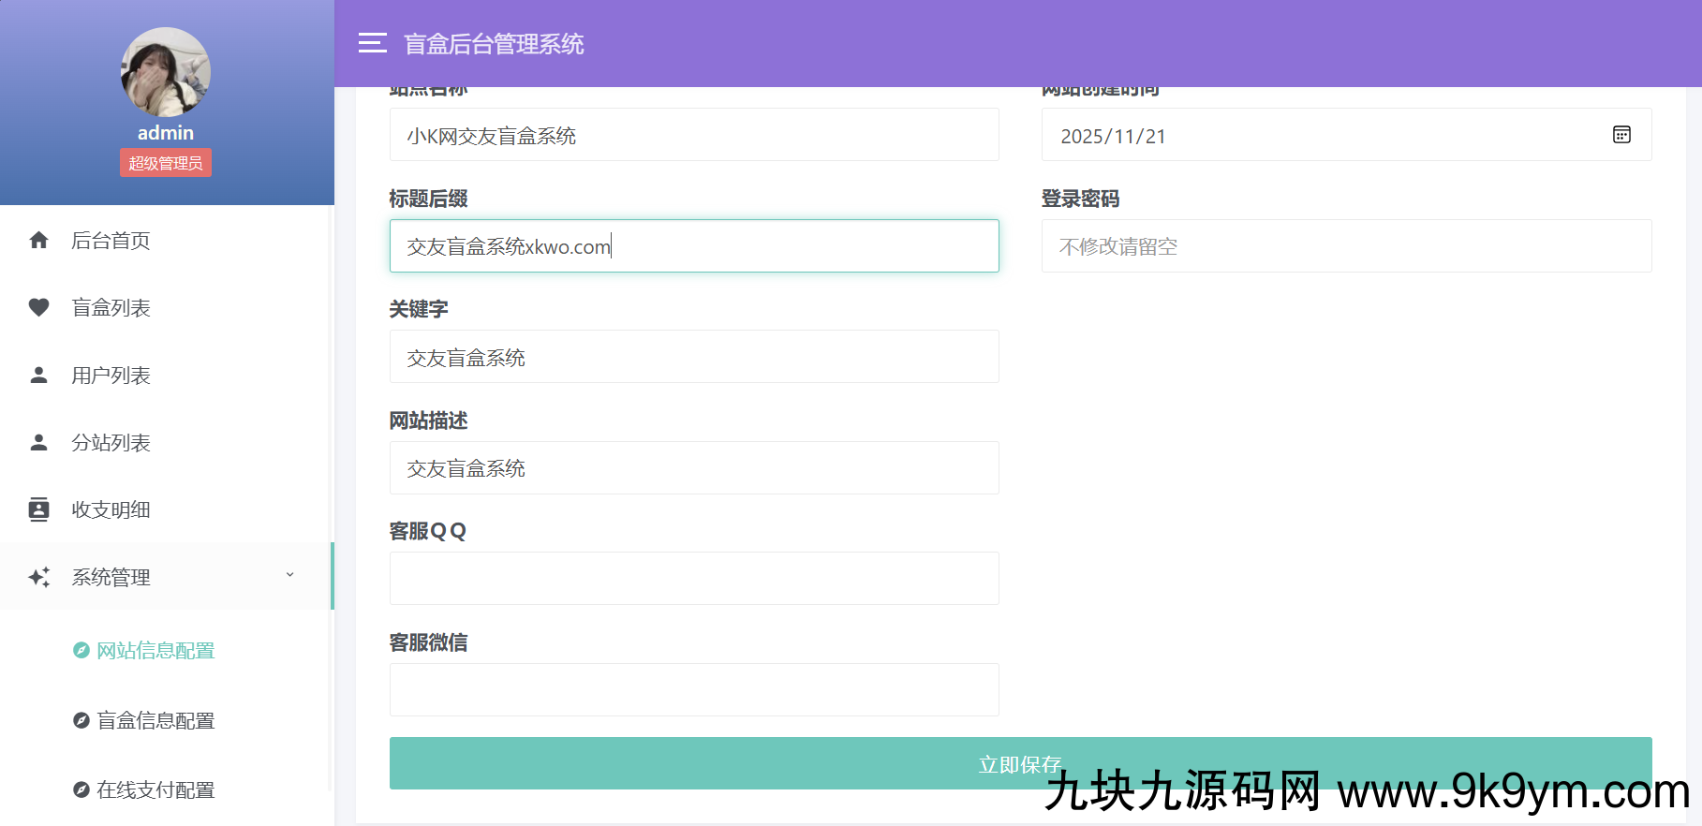This screenshot has height=826, width=1702.
Task: Click the 网站描述 field label
Action: [428, 420]
